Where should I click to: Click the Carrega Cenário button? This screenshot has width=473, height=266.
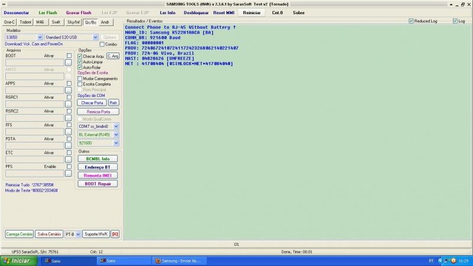(20, 234)
